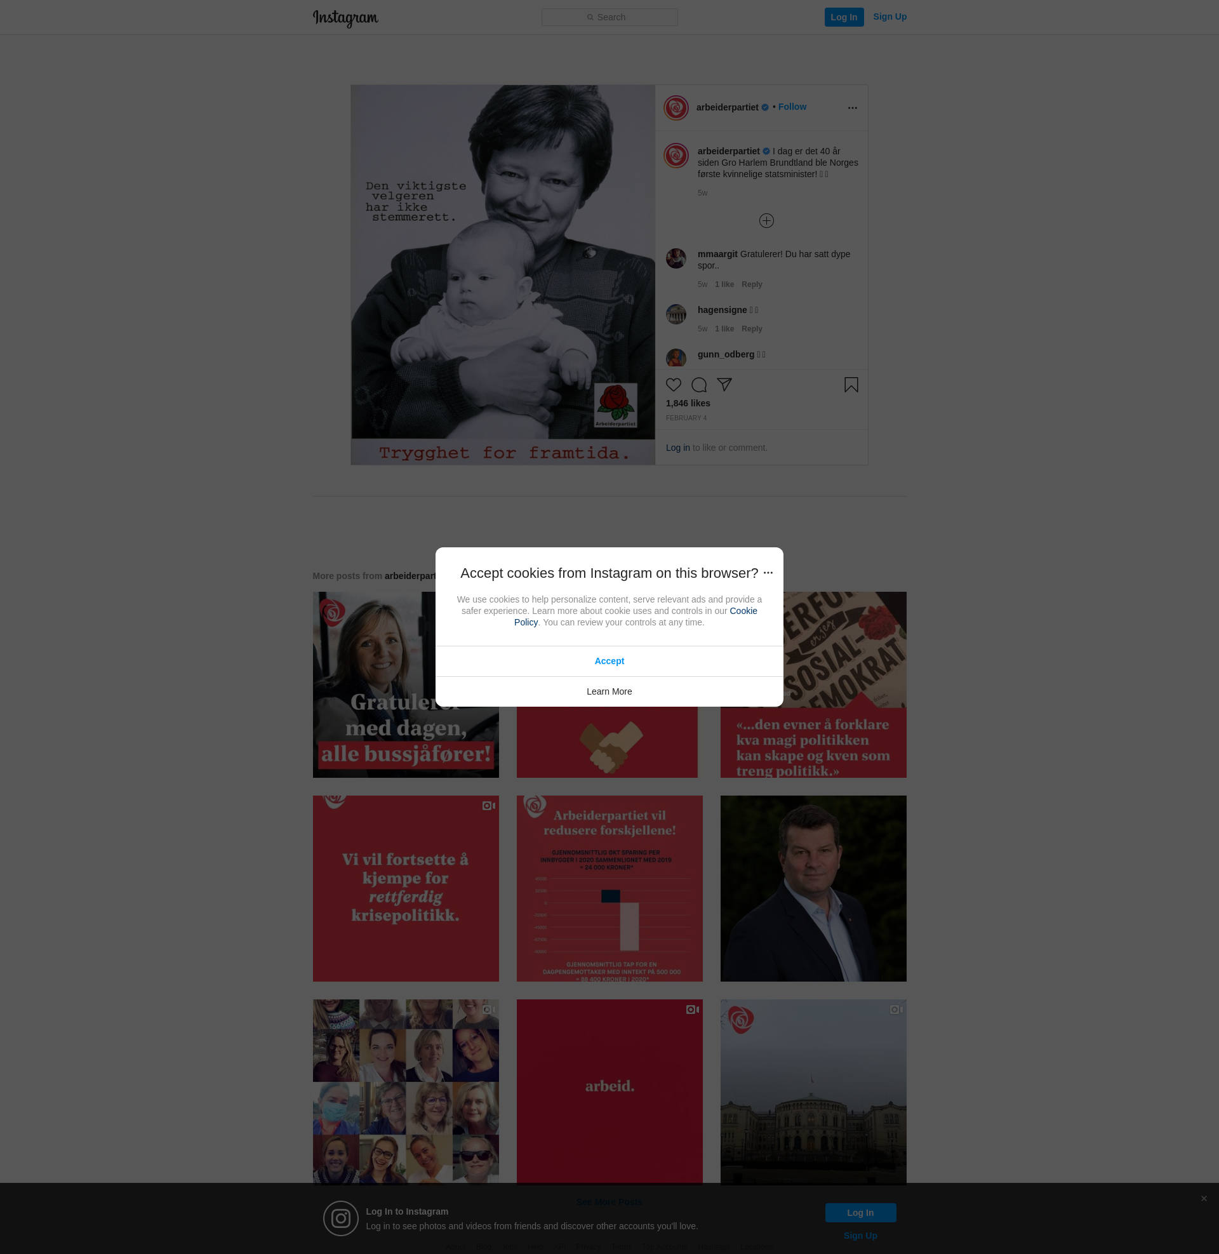View hagensigne comment 1 like count
Viewport: 1219px width, 1254px height.
[724, 329]
